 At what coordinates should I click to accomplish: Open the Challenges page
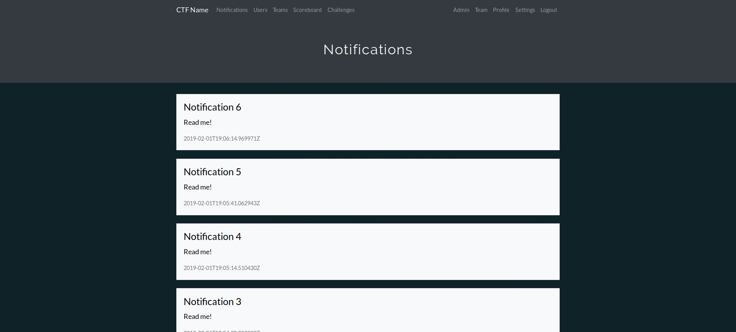341,10
